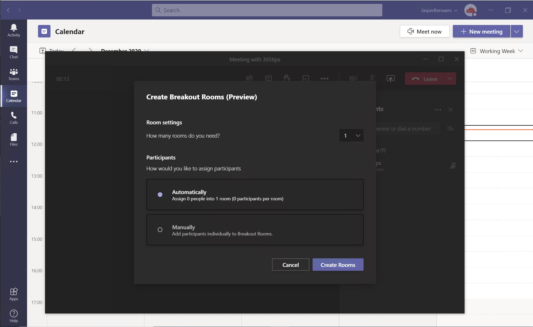Select Manually assign participants radio button
The width and height of the screenshot is (533, 327).
(x=160, y=229)
